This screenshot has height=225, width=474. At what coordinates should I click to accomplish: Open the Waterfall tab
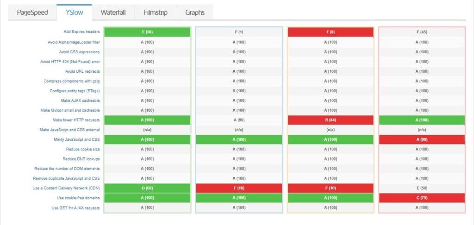tap(112, 12)
